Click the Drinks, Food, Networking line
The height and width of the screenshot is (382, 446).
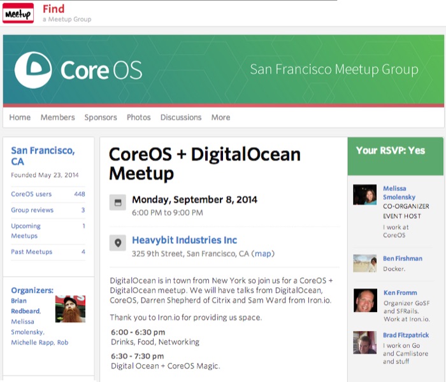(155, 342)
